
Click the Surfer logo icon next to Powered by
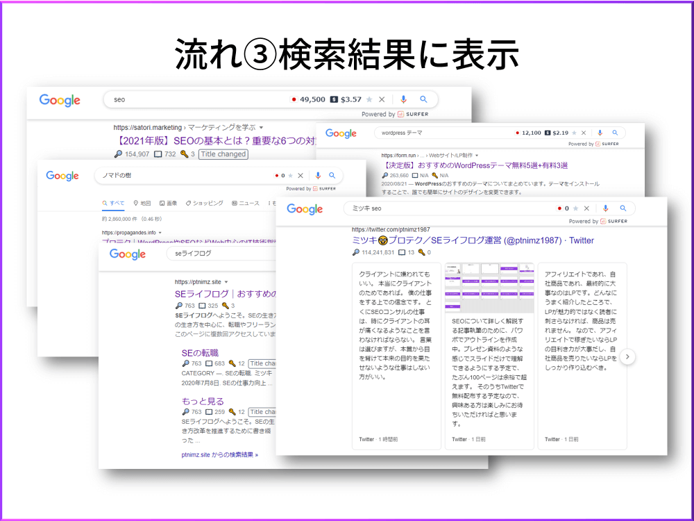tap(400, 114)
